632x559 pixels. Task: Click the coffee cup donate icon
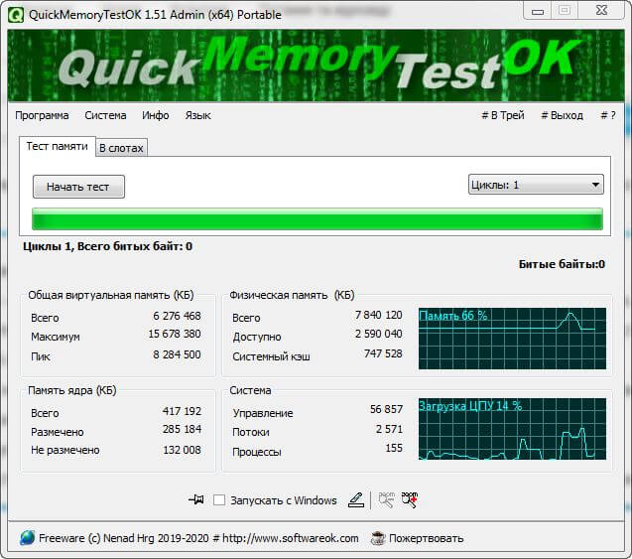point(378,538)
